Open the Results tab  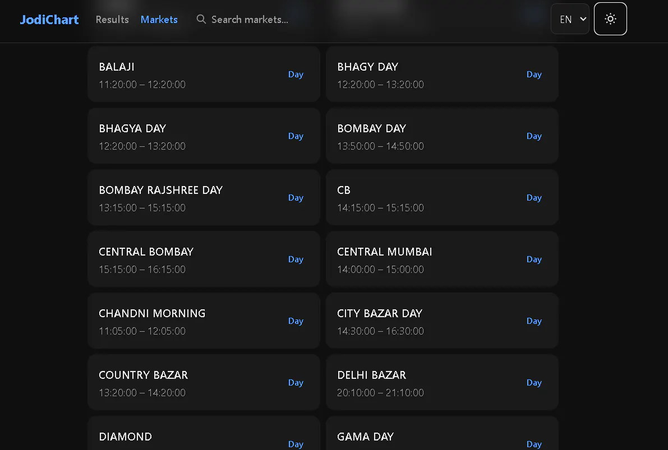coord(112,20)
